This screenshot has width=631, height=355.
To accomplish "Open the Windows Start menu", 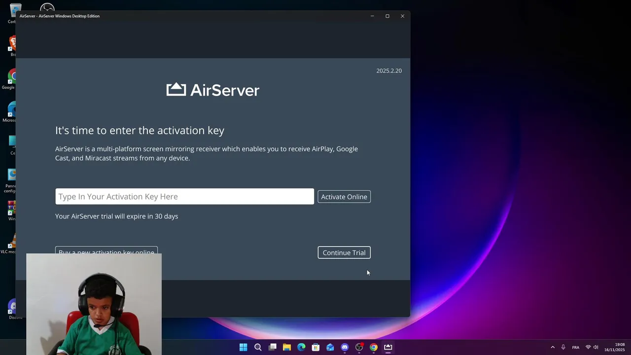I will [243, 347].
